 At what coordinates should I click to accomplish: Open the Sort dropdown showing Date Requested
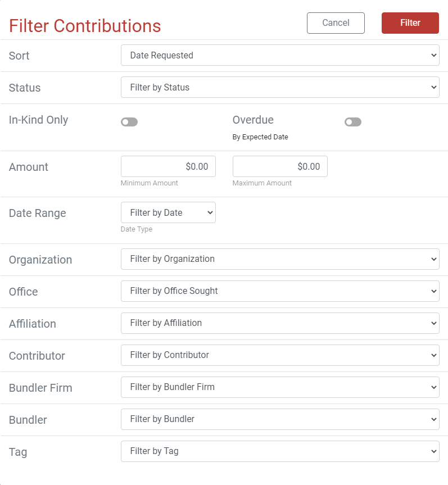pyautogui.click(x=280, y=55)
